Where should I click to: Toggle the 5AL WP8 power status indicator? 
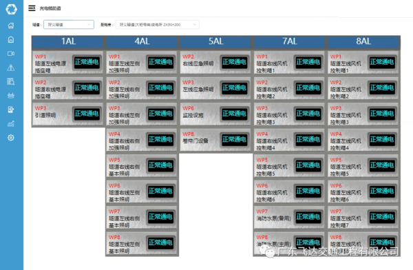234,139
